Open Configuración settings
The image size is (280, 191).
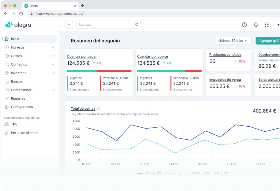tap(22, 107)
